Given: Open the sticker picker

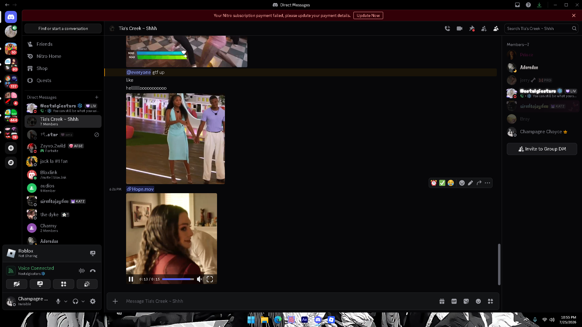Looking at the screenshot, I should pos(466,301).
